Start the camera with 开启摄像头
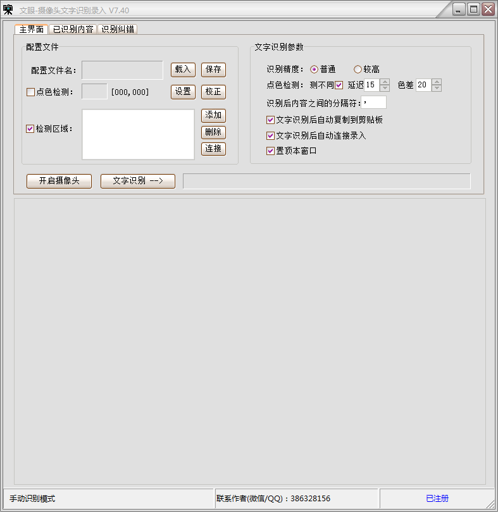498x512 pixels. click(x=59, y=181)
